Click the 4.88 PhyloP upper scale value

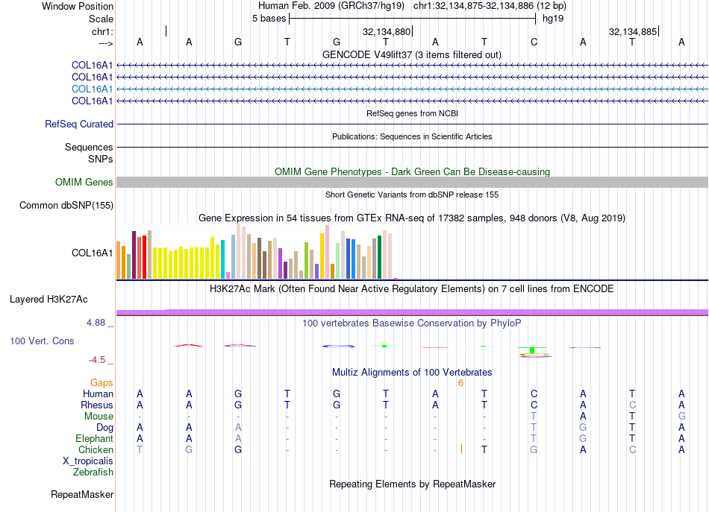tap(96, 323)
